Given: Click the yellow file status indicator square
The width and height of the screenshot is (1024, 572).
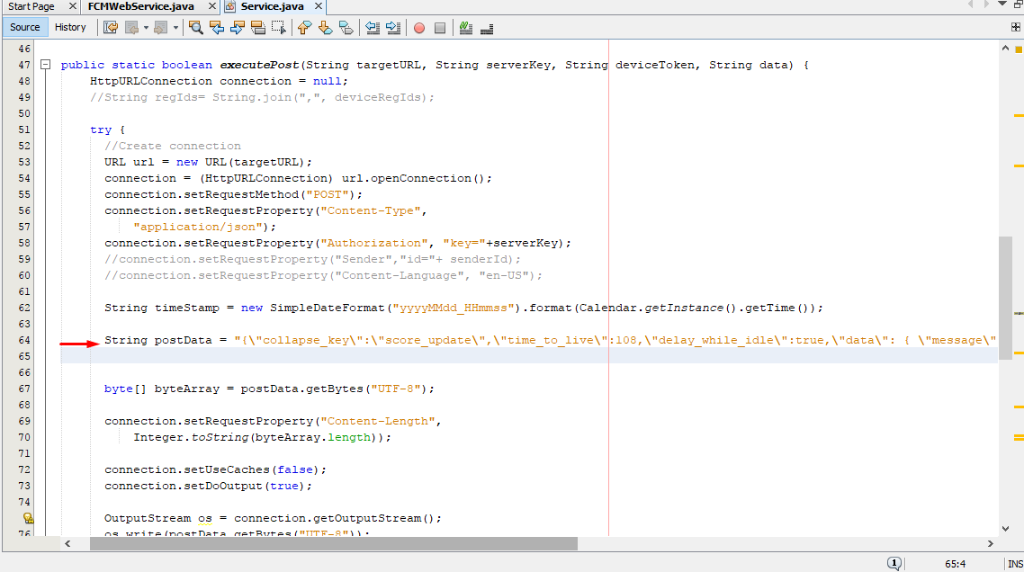Looking at the screenshot, I should [x=1018, y=49].
